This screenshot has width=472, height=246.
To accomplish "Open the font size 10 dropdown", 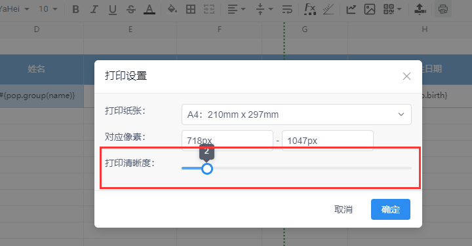I will (48, 9).
